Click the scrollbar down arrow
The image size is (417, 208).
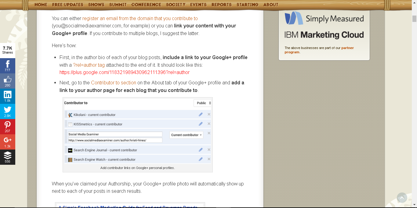point(414,205)
